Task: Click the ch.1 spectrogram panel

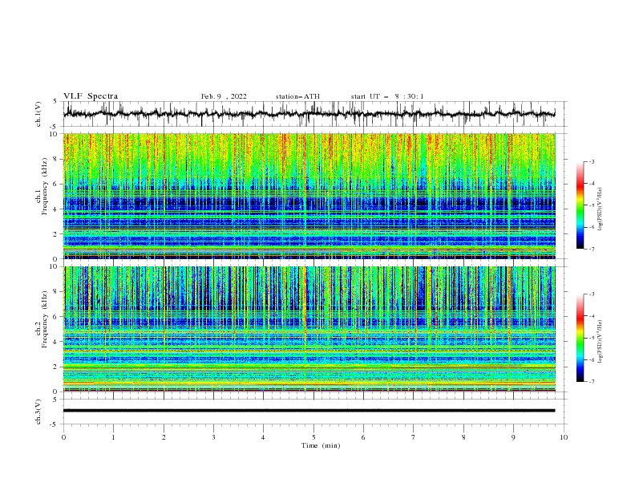Action: pyautogui.click(x=309, y=196)
